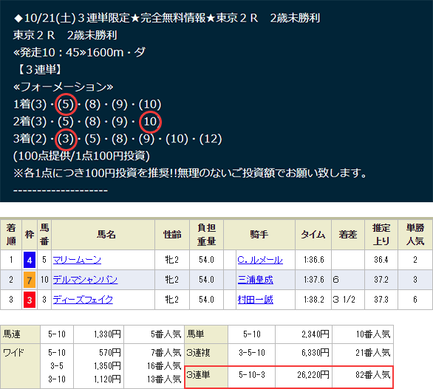The width and height of the screenshot is (433, 389).
Task: Click the 単勝人気 column header
Action: coord(415,235)
